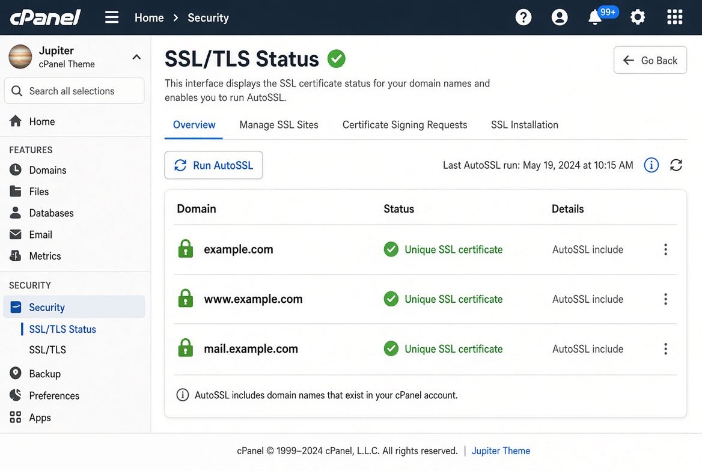Open the help question mark icon
The image size is (702, 471).
click(523, 17)
